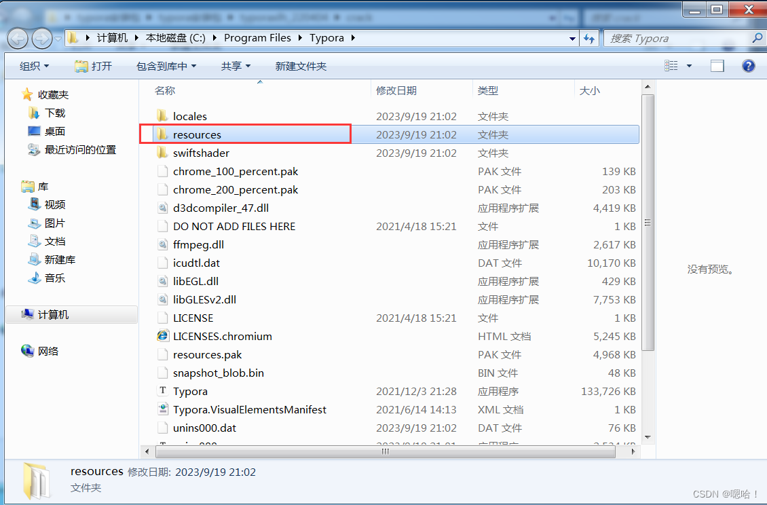Screen dimensions: 767x505
Task: Click the horizontal scrollbar thumb
Action: (385, 451)
